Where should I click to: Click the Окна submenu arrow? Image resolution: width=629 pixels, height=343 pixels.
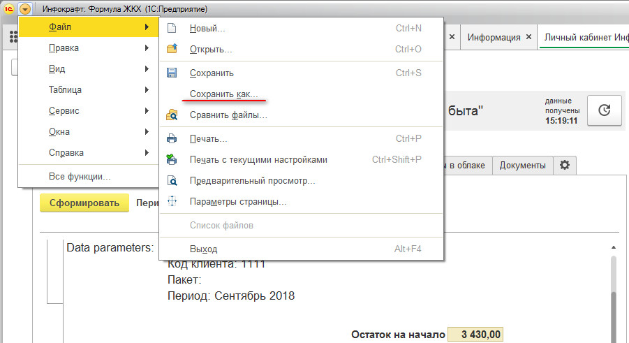147,132
